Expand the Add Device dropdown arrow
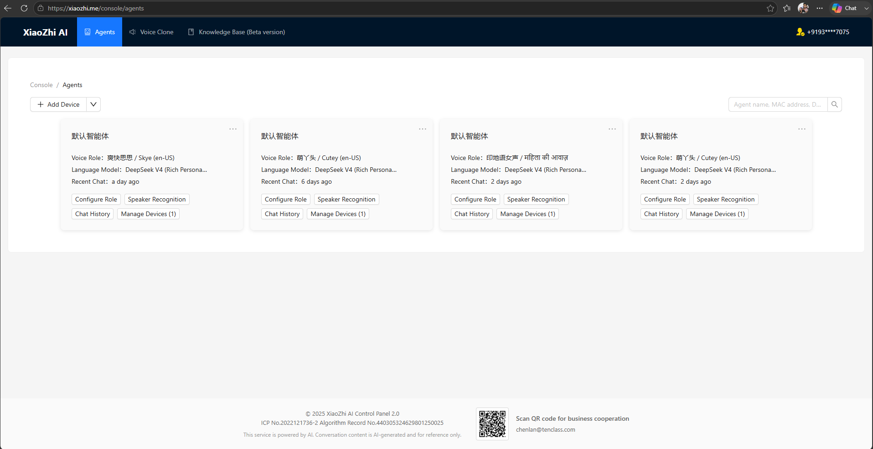 tap(93, 104)
